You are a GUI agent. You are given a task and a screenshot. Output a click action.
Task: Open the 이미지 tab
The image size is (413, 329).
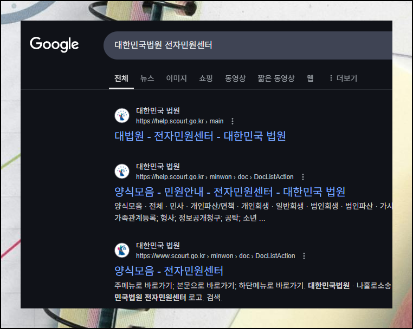(x=176, y=78)
